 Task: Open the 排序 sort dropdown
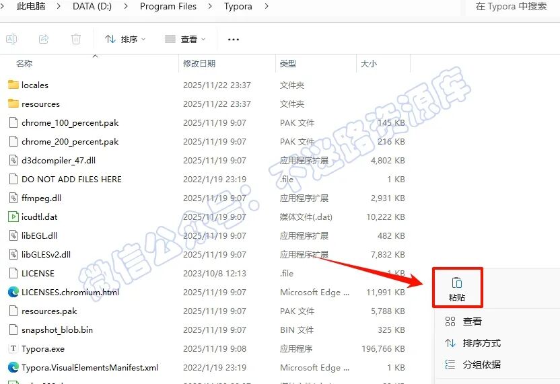click(125, 39)
